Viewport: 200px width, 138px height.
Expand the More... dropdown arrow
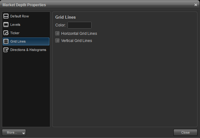(x=23, y=133)
